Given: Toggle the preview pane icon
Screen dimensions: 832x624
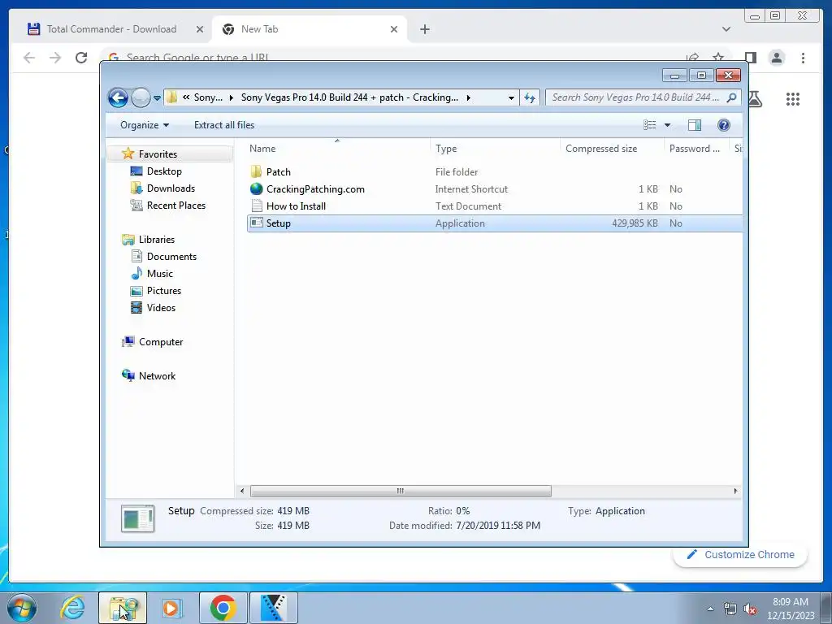Looking at the screenshot, I should coord(695,125).
